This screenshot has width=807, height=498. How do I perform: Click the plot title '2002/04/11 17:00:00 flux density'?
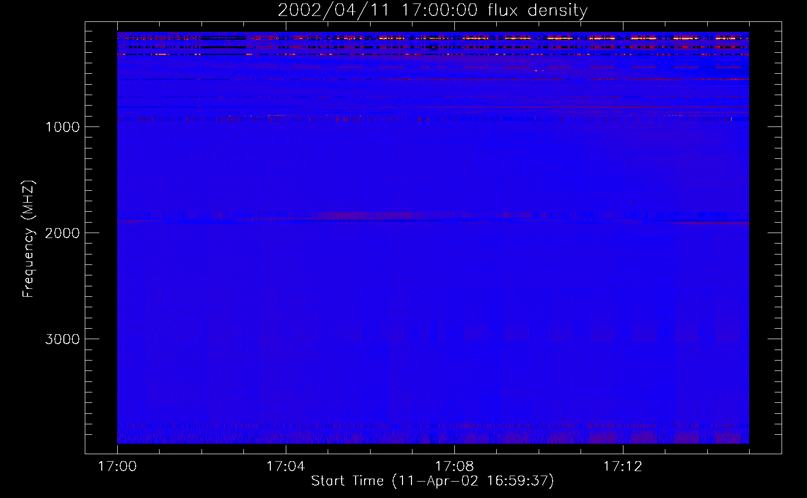(x=432, y=10)
